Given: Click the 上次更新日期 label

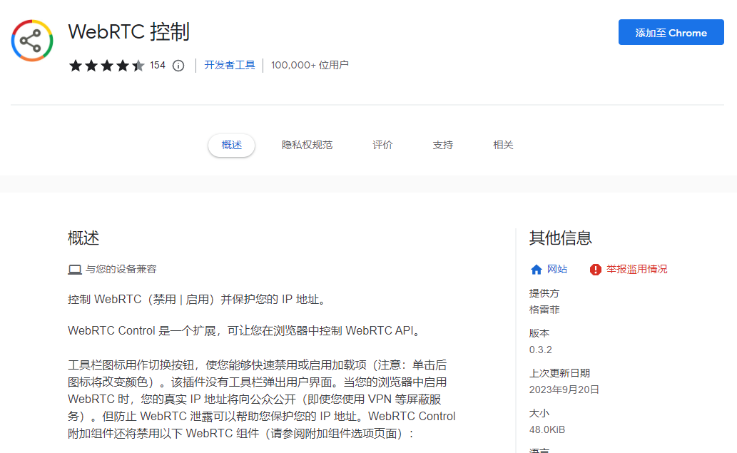Looking at the screenshot, I should click(x=559, y=373).
